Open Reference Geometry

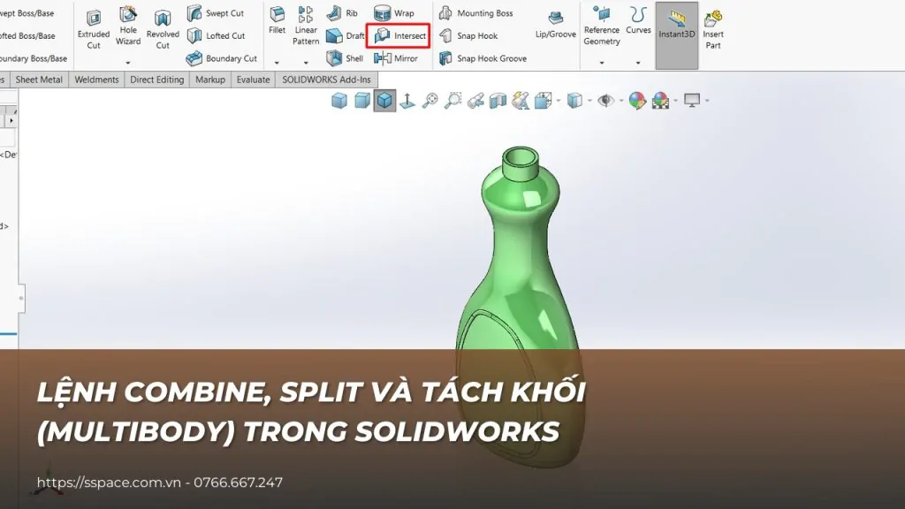click(601, 26)
